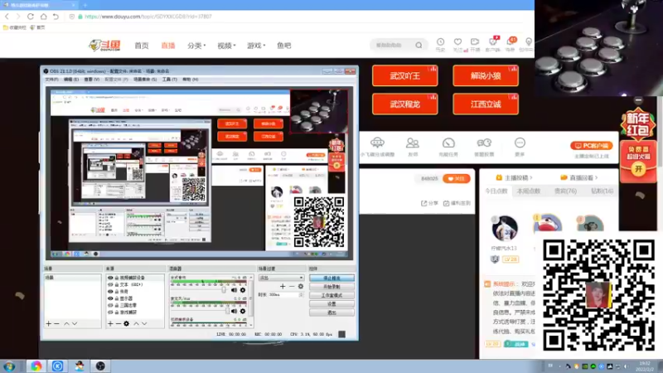Click the 解说小狼 orange button

[x=486, y=75]
